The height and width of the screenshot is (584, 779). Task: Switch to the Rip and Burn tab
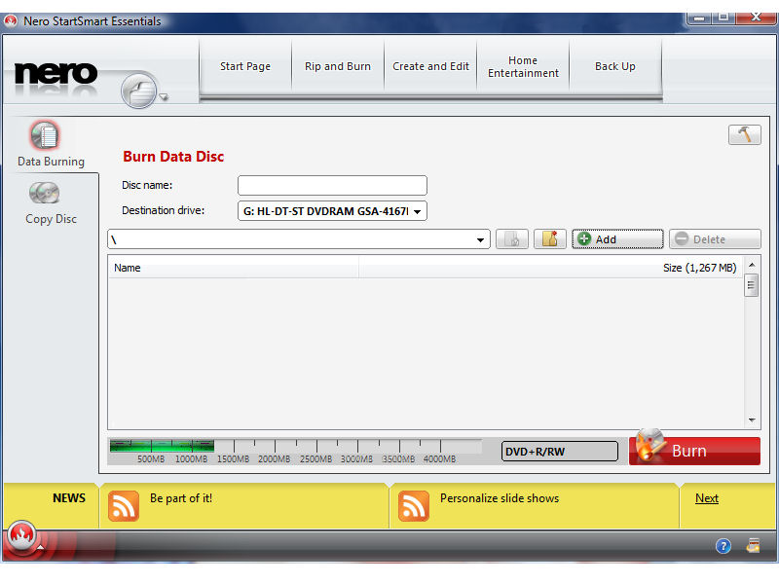338,66
